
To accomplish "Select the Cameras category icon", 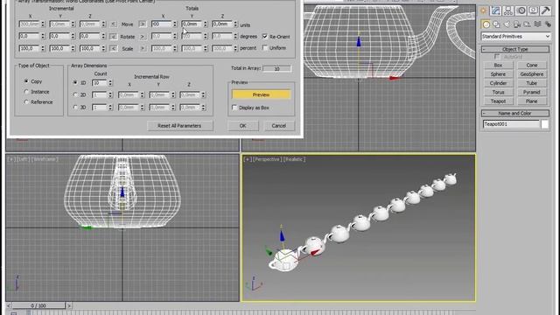I will [x=517, y=24].
